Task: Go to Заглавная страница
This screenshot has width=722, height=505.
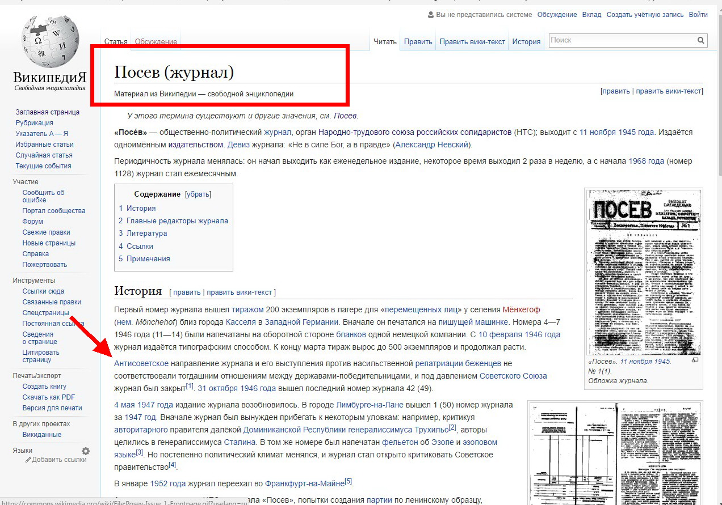Action: click(x=48, y=112)
